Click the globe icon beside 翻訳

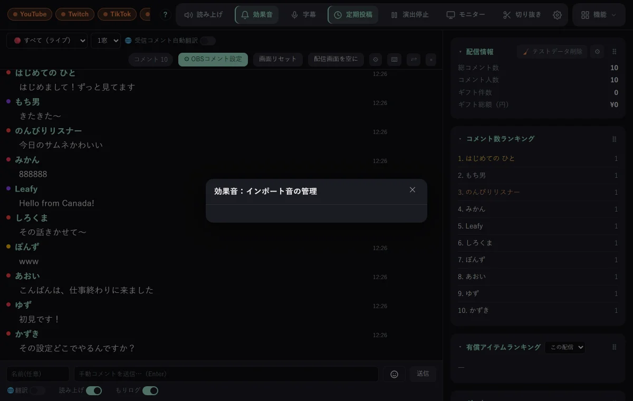click(x=11, y=390)
